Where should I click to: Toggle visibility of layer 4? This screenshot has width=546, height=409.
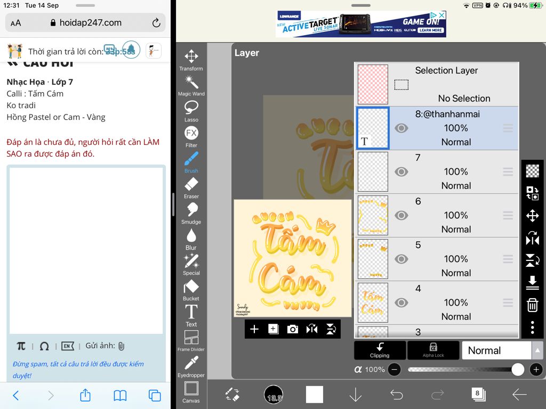coord(401,302)
